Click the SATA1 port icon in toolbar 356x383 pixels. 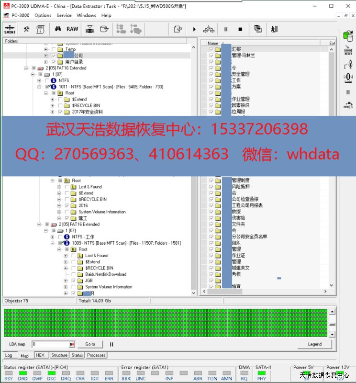click(x=10, y=29)
